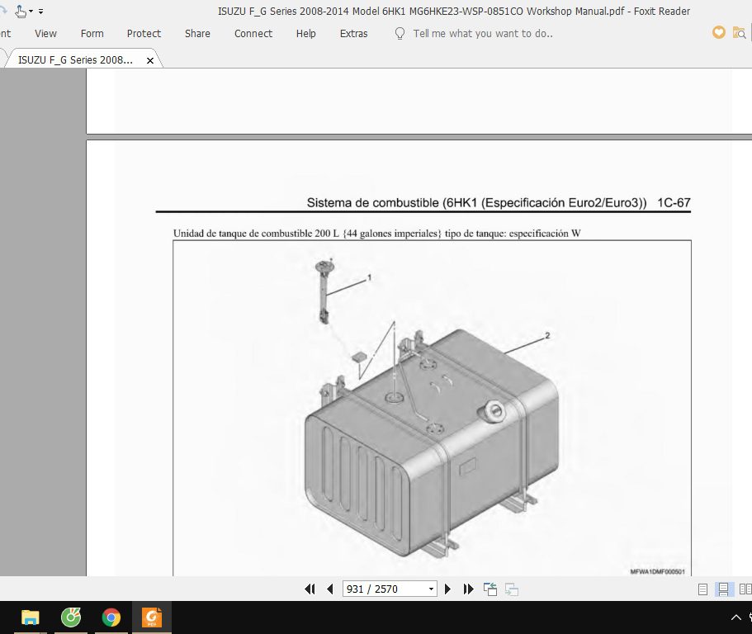Click the Tell me lightbulb icon

pos(400,34)
